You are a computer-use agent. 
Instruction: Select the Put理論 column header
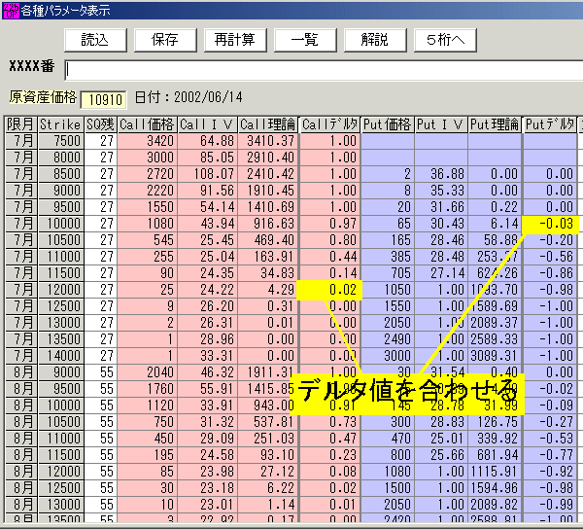[495, 124]
